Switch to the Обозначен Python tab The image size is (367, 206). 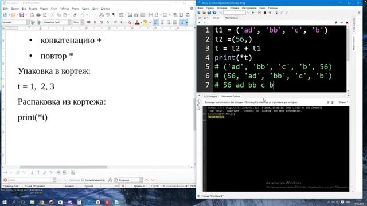(x=231, y=96)
